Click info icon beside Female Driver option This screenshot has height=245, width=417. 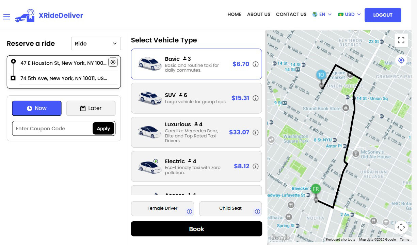pyautogui.click(x=190, y=211)
